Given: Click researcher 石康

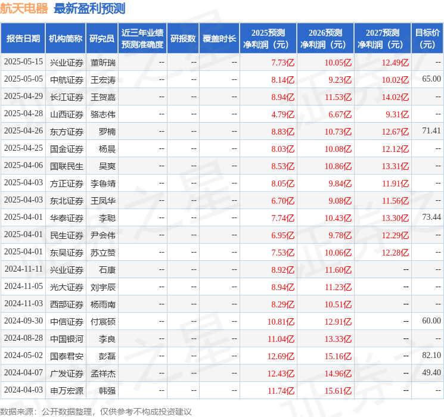Looking at the screenshot, I should (107, 270).
